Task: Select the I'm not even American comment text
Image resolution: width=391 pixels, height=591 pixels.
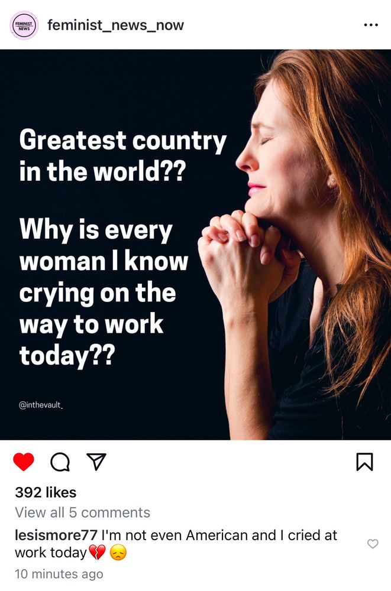Action: coord(176,544)
